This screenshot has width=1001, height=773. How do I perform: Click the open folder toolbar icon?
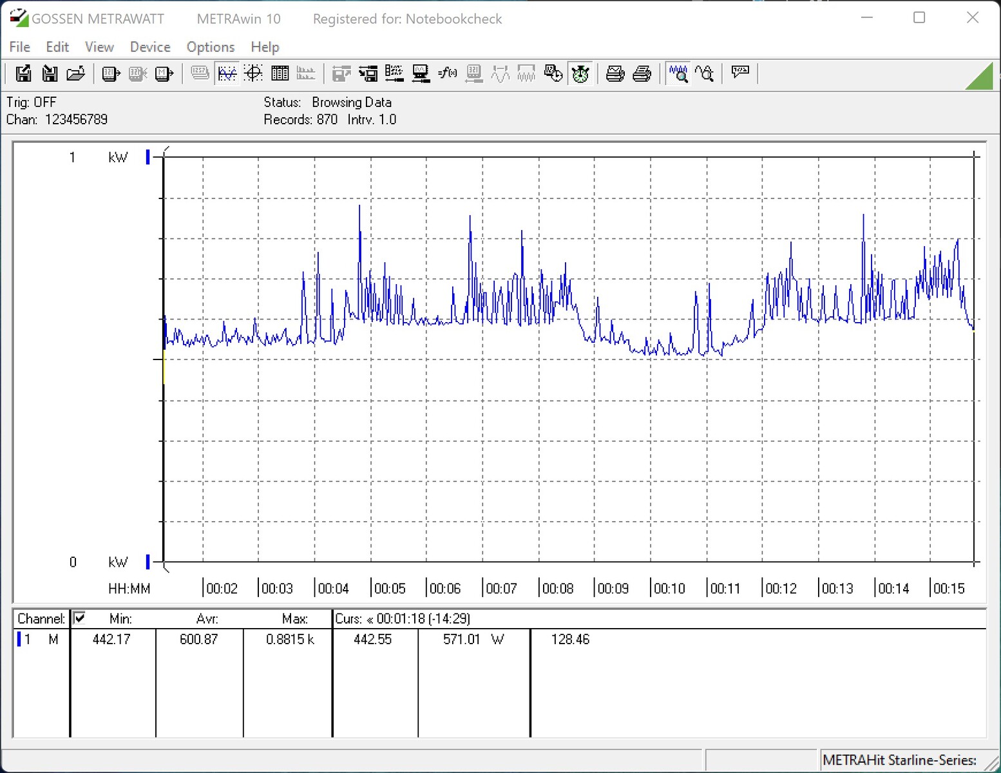[x=76, y=73]
